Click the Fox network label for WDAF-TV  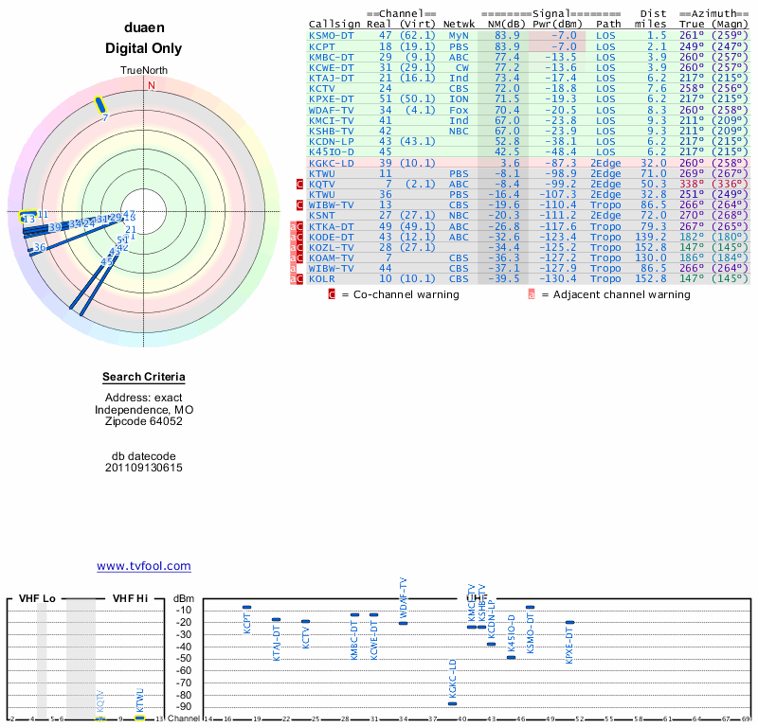pyautogui.click(x=459, y=110)
